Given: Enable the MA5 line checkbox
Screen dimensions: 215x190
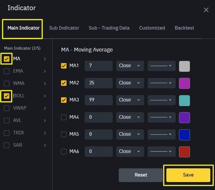Looking at the screenshot, I should (x=64, y=134).
